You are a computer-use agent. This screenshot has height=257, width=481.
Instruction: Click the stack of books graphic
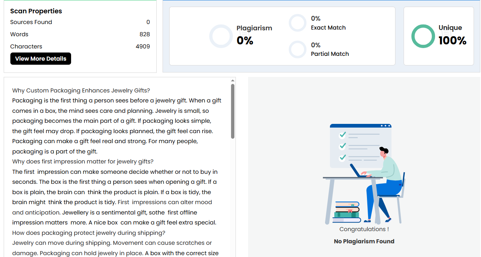tap(347, 212)
